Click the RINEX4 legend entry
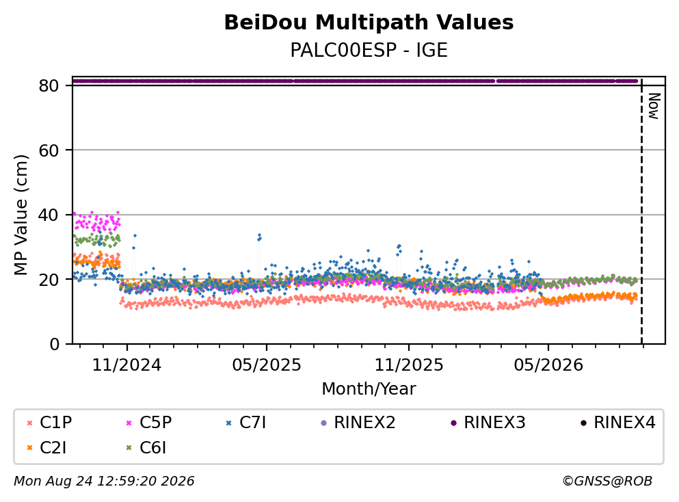Image resolution: width=679 pixels, height=502 pixels. pyautogui.click(x=618, y=422)
